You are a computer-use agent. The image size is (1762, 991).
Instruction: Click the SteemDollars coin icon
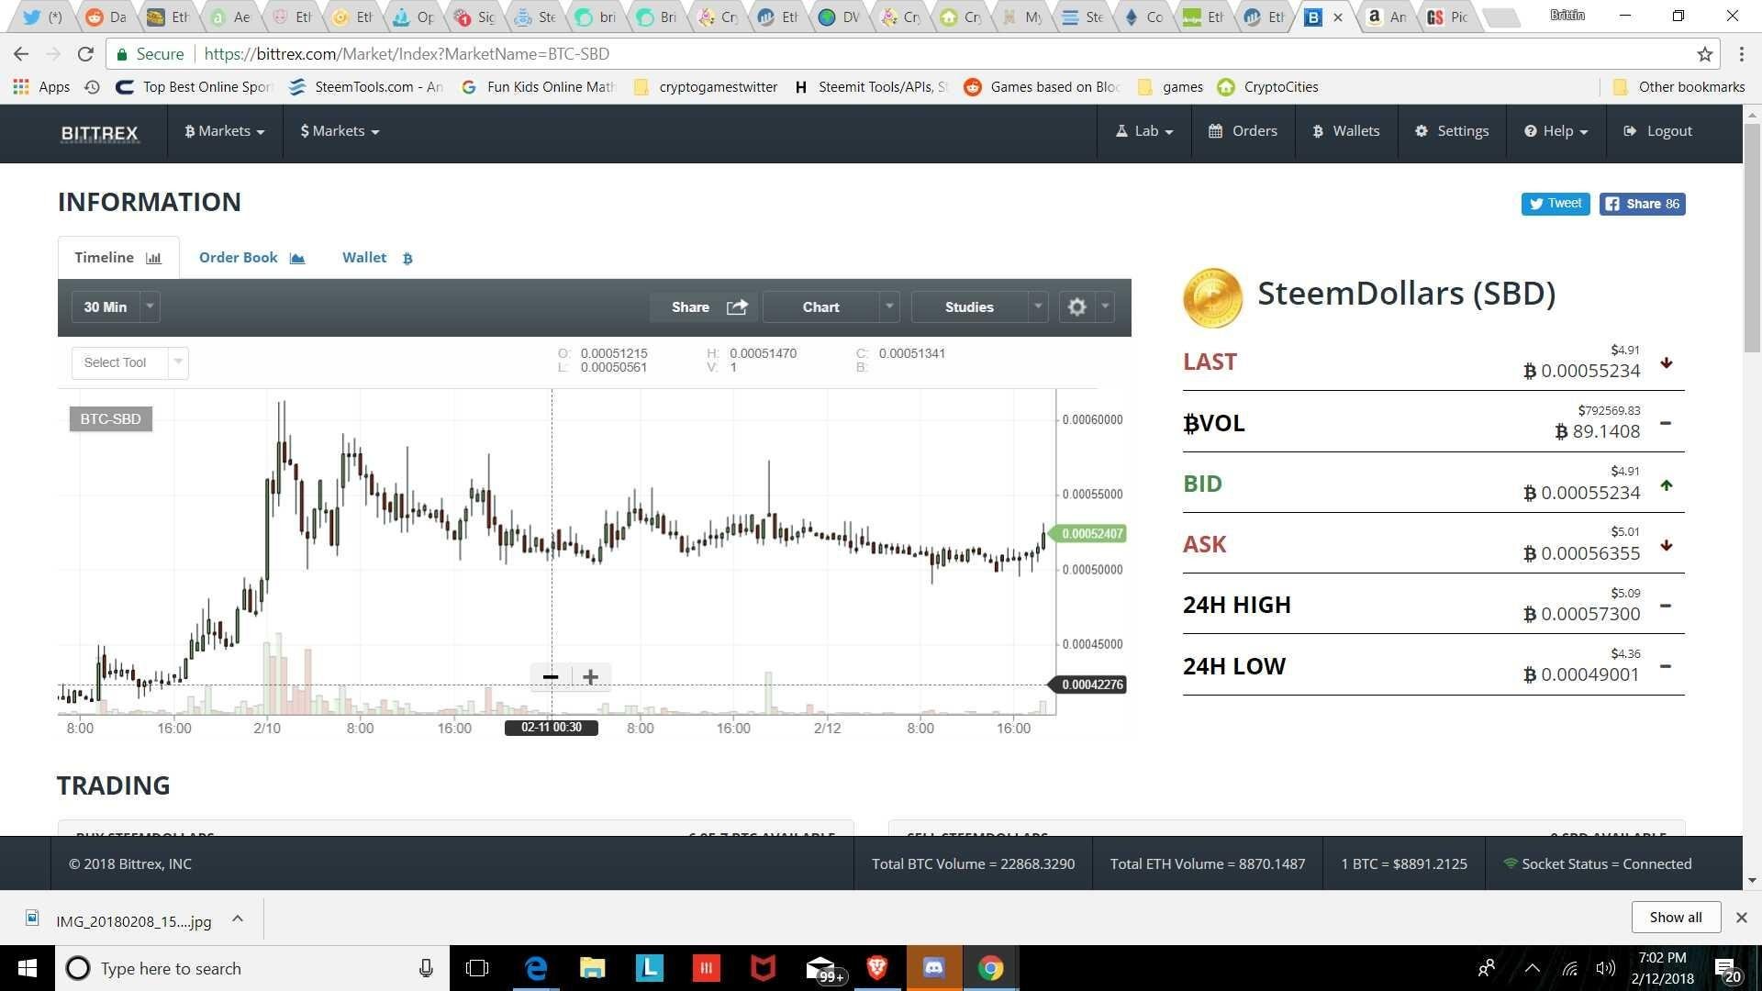tap(1212, 297)
